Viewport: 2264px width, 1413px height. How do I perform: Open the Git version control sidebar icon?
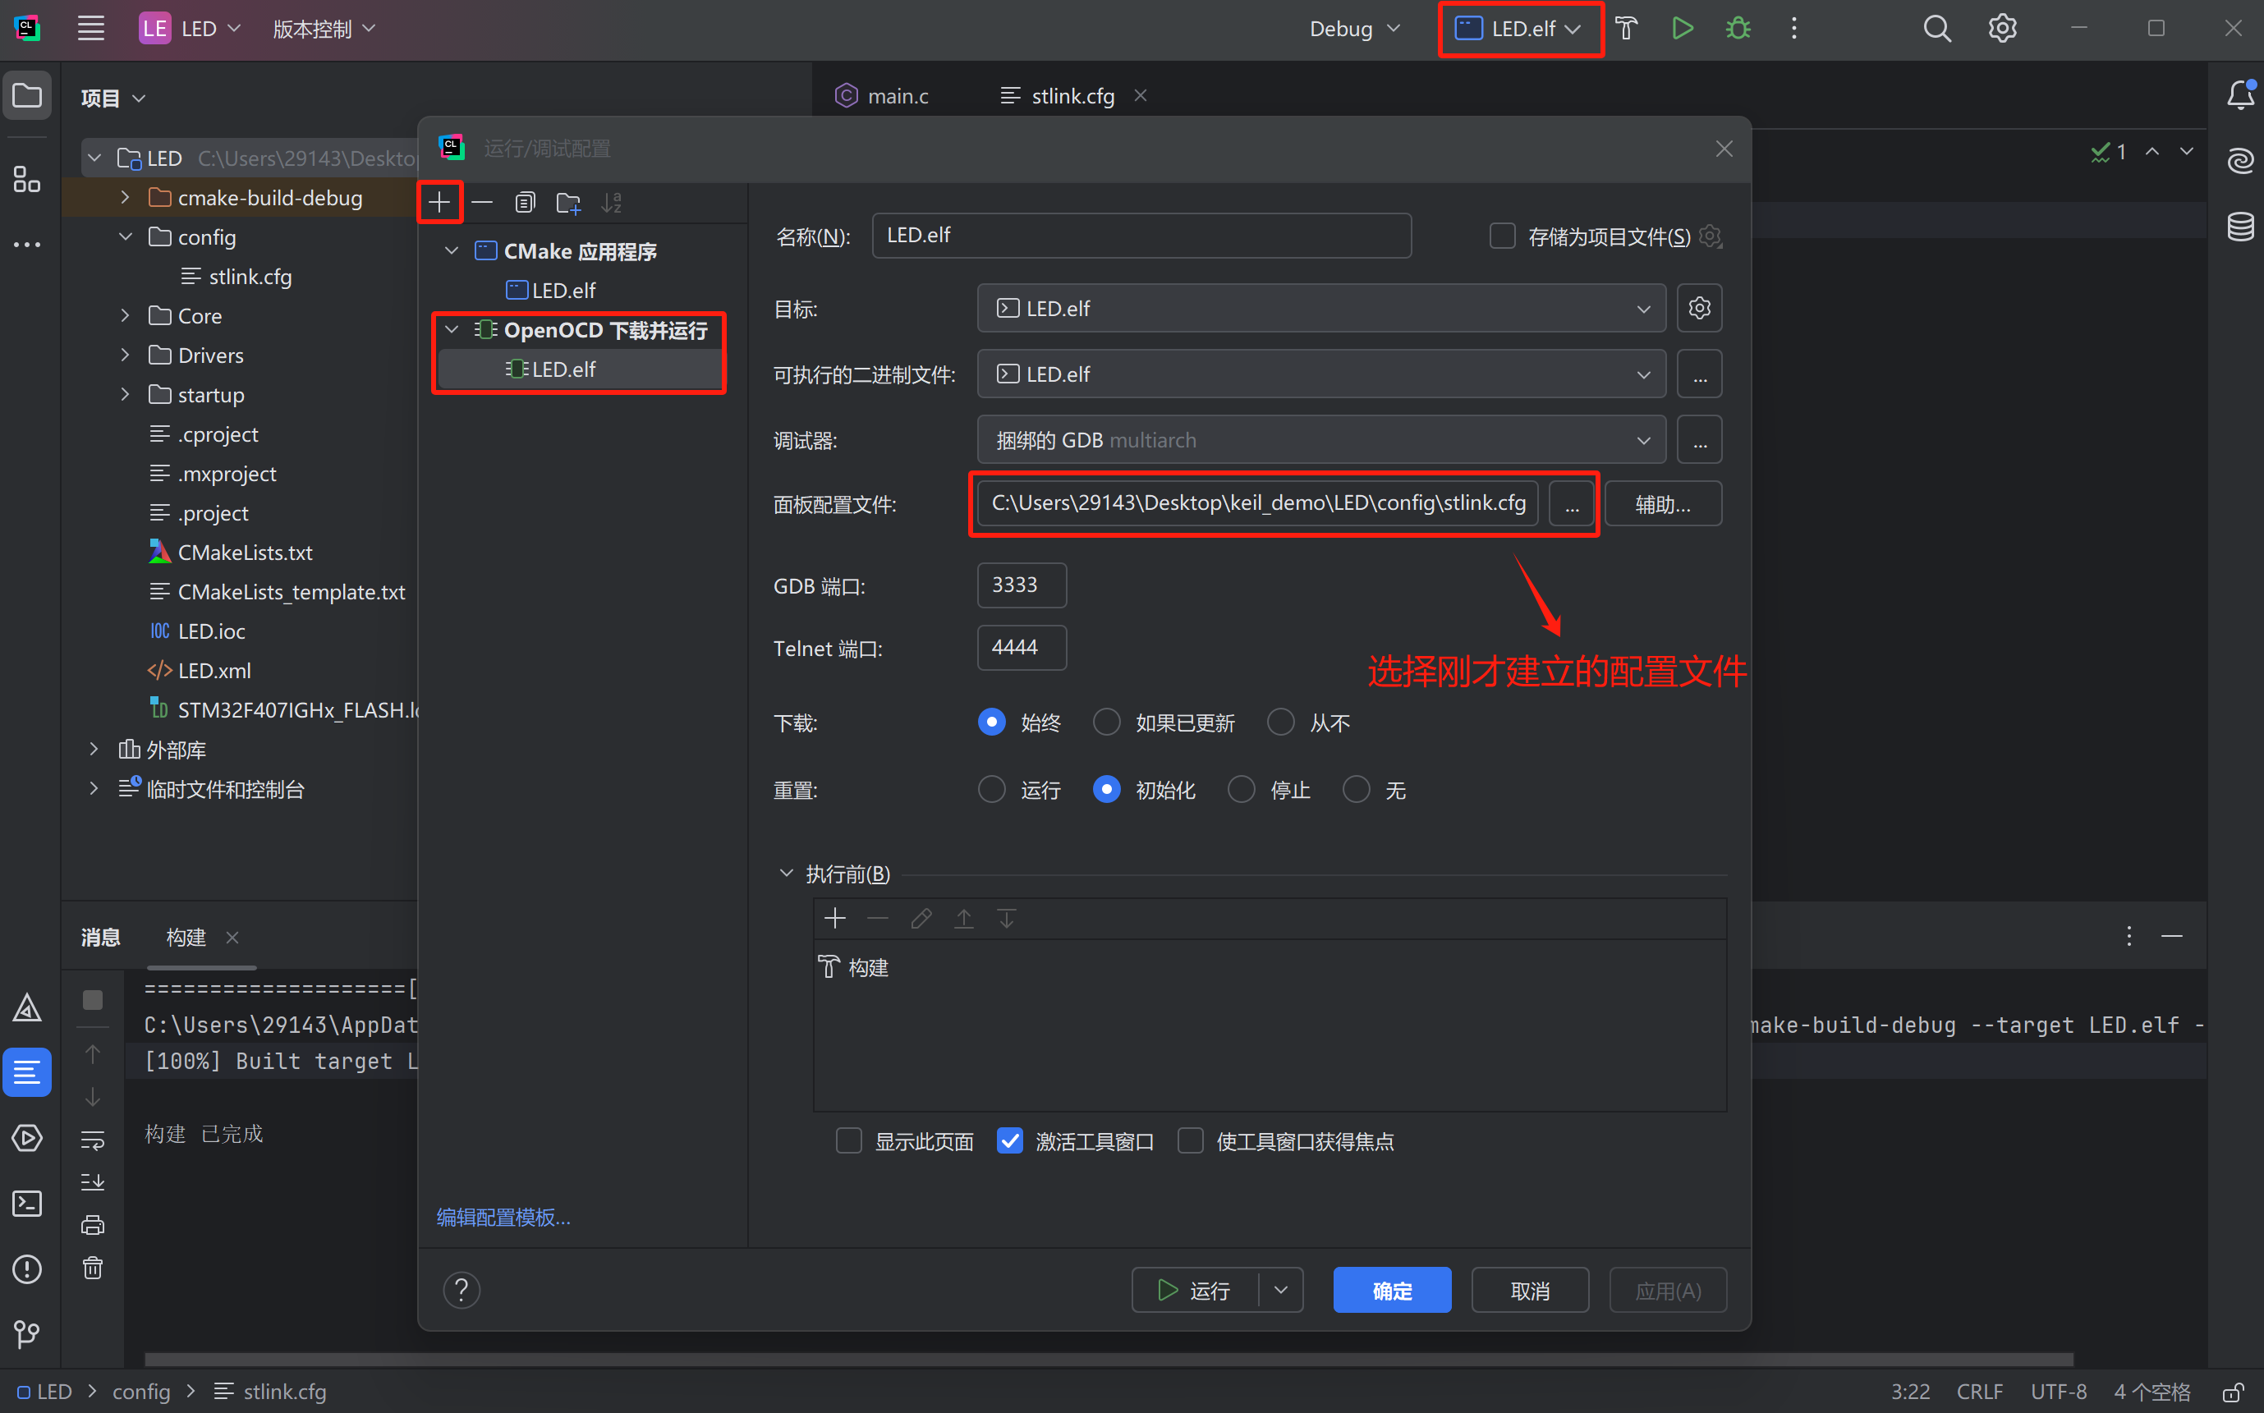tap(27, 1333)
